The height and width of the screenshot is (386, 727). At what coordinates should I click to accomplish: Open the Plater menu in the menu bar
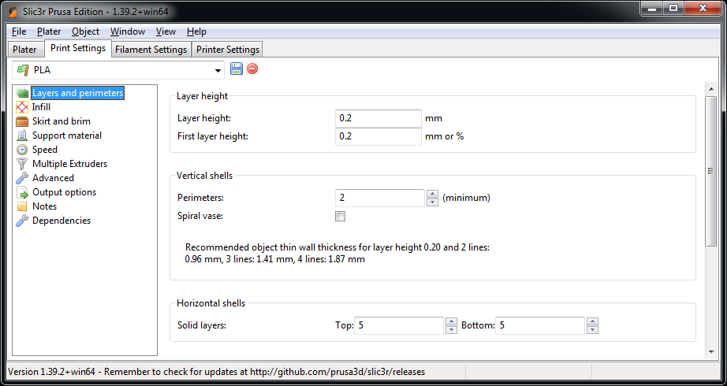pos(49,32)
